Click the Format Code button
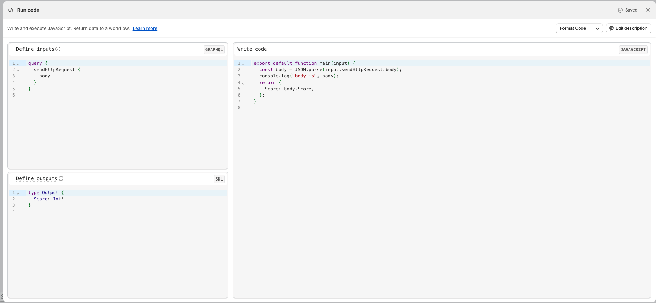 pos(573,28)
